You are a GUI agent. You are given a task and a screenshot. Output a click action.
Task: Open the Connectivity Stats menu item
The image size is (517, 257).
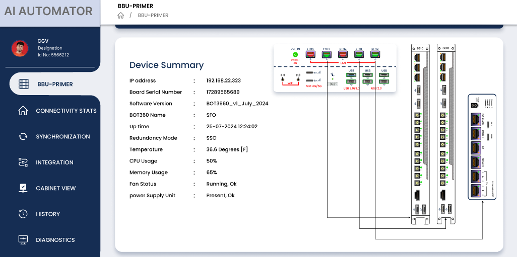click(66, 111)
